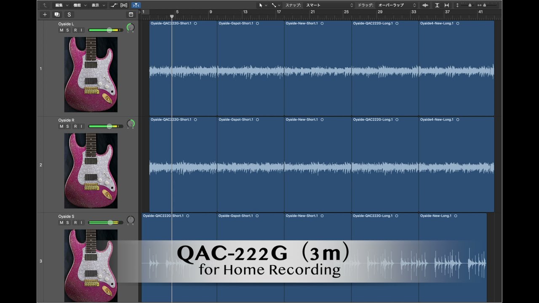Viewport: 539px width, 303px height.
Task: Click loop circle on Oyaide-Gspot-Short.1 in track 1
Action: [257, 24]
